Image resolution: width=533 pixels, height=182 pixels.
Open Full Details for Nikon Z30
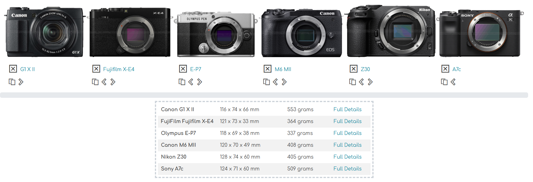pyautogui.click(x=347, y=157)
